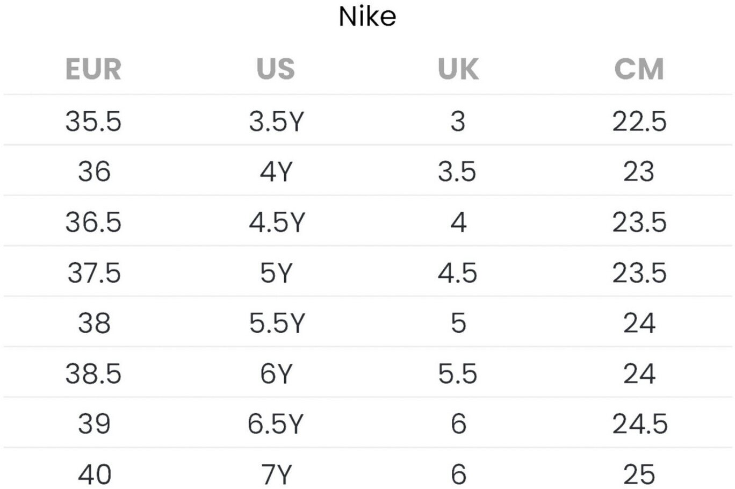Viewport: 735px width, 489px height.
Task: Click US size 4Y cell
Action: [x=276, y=171]
